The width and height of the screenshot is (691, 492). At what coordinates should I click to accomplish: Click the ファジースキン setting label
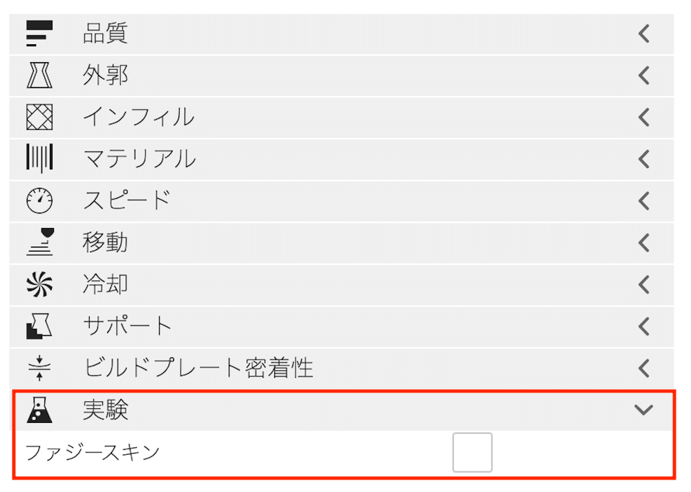click(x=93, y=453)
